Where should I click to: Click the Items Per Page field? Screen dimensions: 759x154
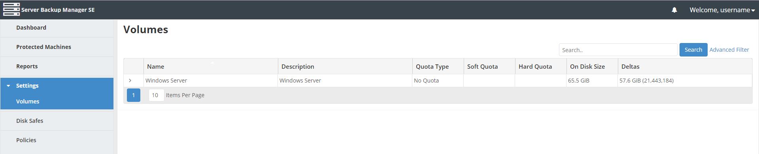[156, 95]
